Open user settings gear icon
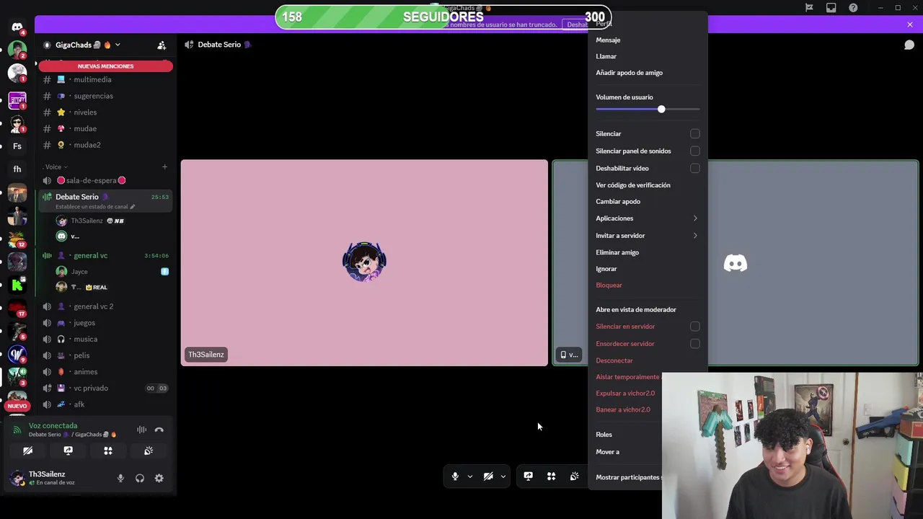This screenshot has height=519, width=923. point(159,478)
